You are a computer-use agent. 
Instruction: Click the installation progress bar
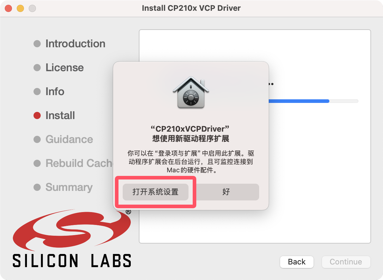tap(313, 101)
